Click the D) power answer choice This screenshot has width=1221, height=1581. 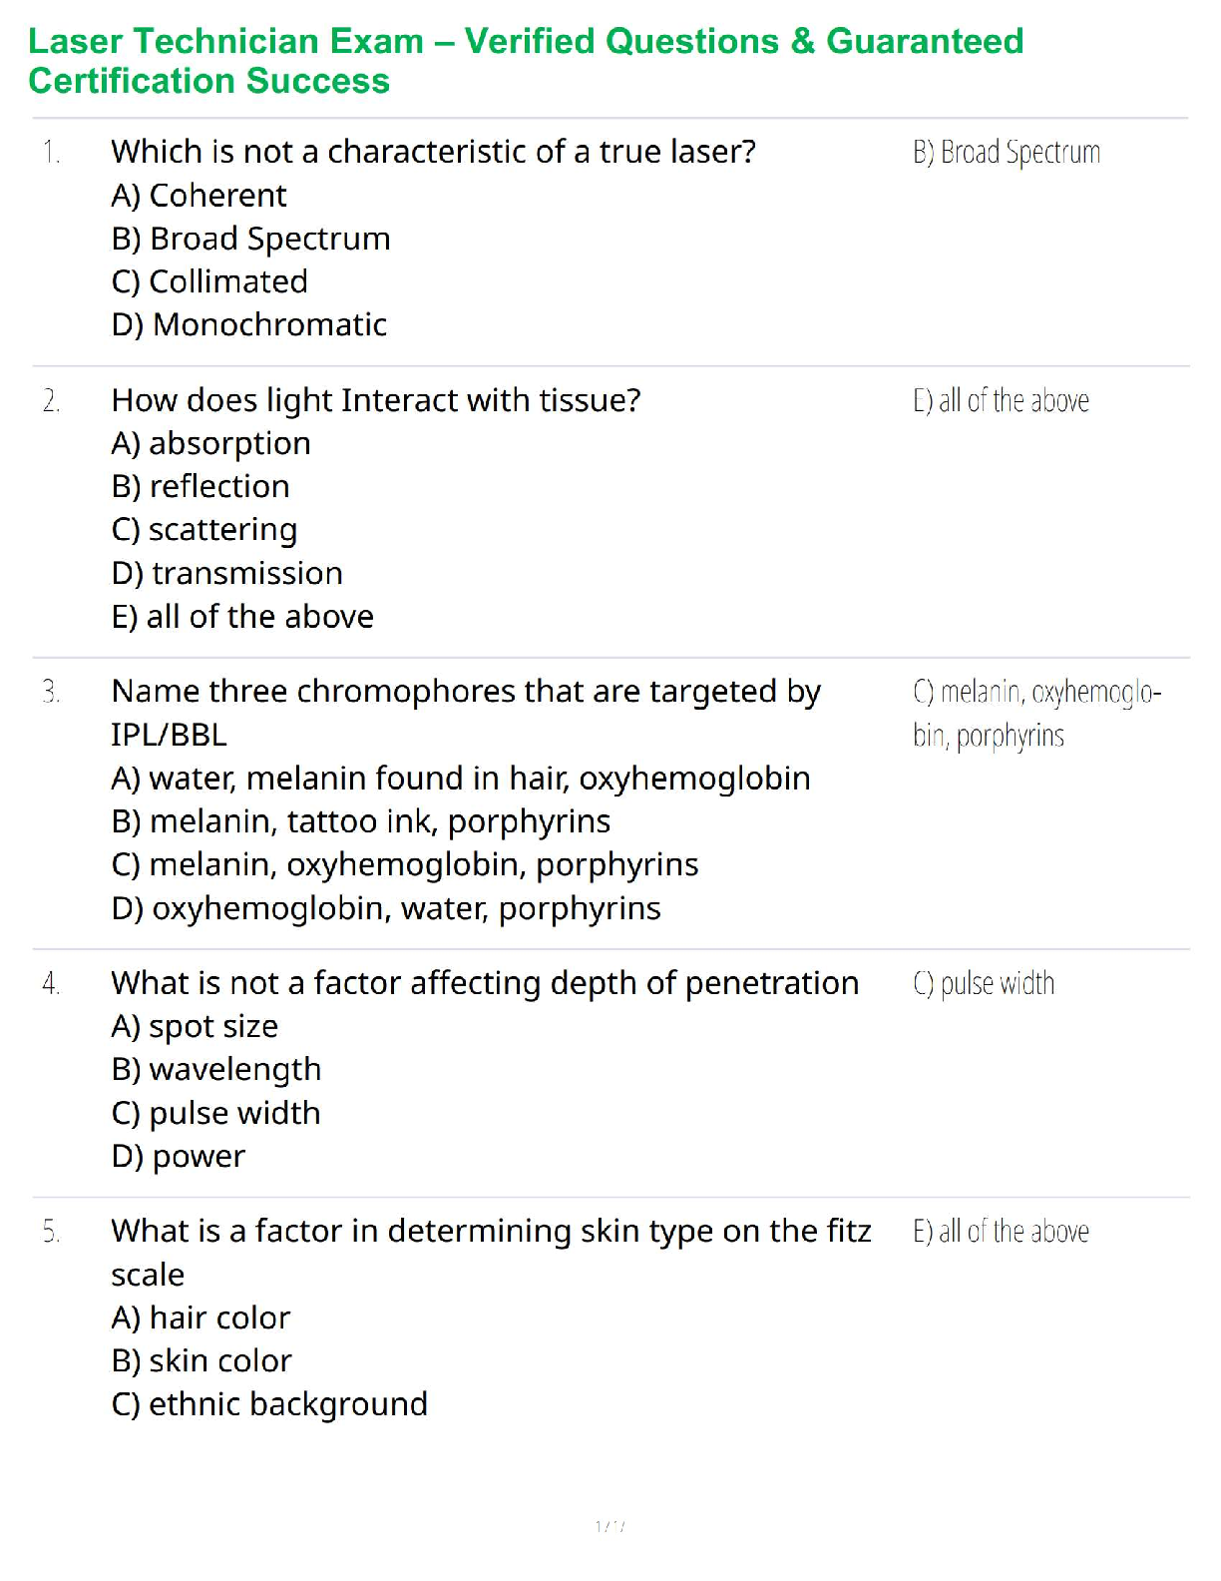[x=179, y=1156]
